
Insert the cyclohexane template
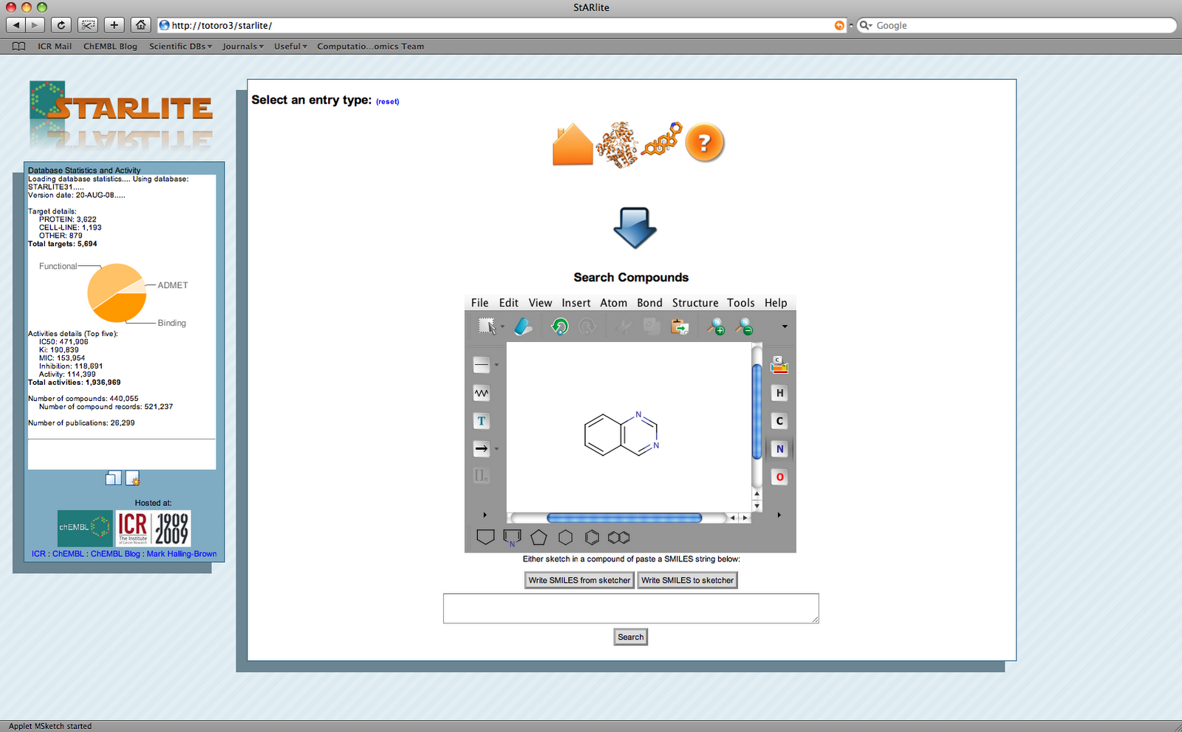pyautogui.click(x=565, y=538)
